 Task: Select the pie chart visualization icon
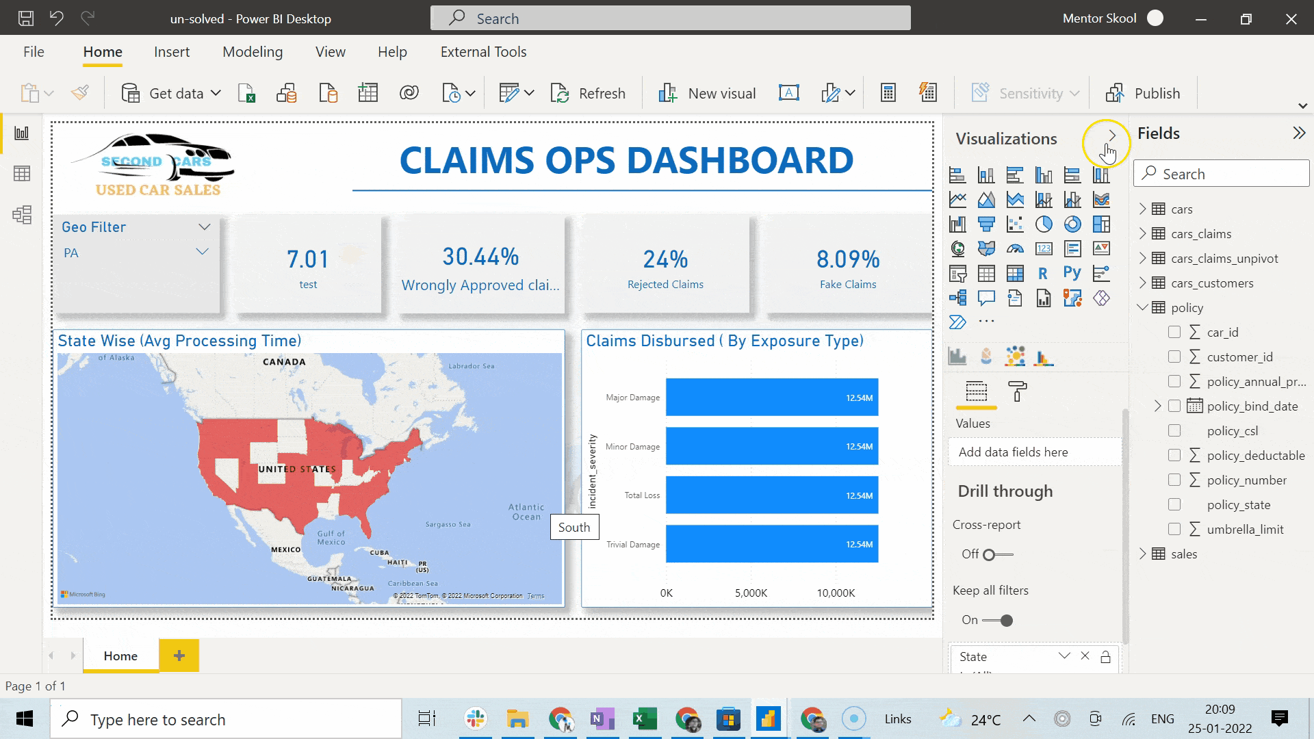pos(1044,224)
